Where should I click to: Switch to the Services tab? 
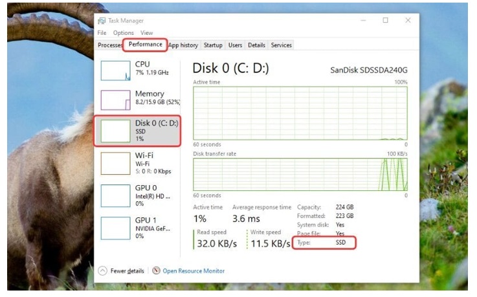click(x=281, y=45)
